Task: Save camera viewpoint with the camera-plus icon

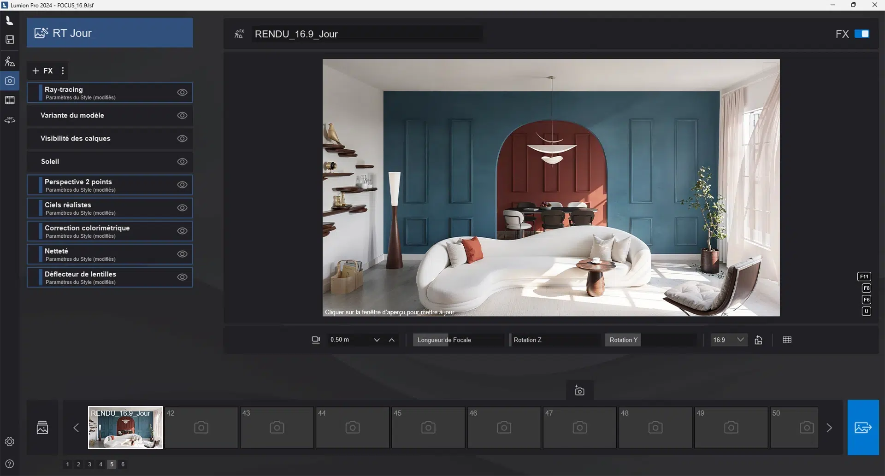Action: [579, 391]
